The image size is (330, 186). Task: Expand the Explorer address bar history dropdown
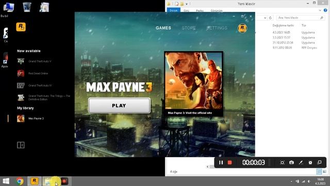tap(265, 18)
